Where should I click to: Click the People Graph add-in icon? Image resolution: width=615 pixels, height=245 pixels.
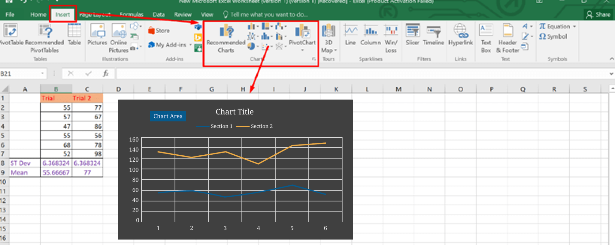[x=198, y=48]
